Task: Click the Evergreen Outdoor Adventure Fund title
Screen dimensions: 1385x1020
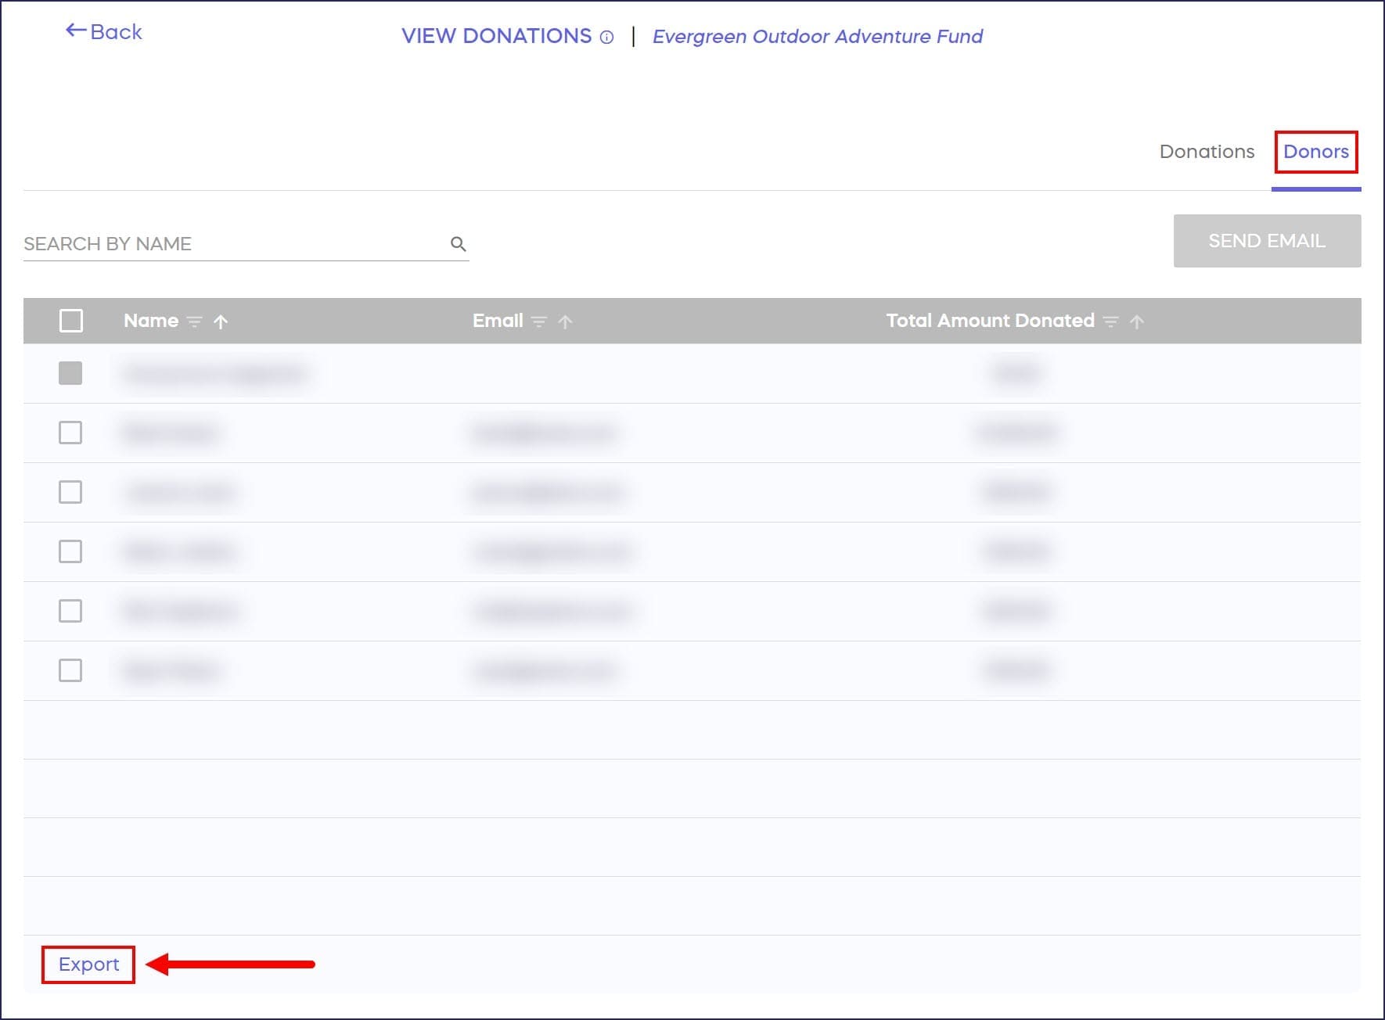Action: 817,37
